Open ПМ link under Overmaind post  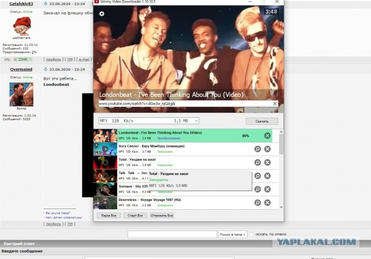click(70, 224)
